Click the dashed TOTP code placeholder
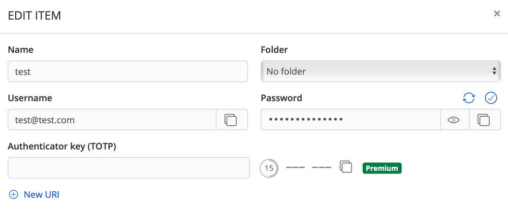The width and height of the screenshot is (508, 210). (x=308, y=167)
